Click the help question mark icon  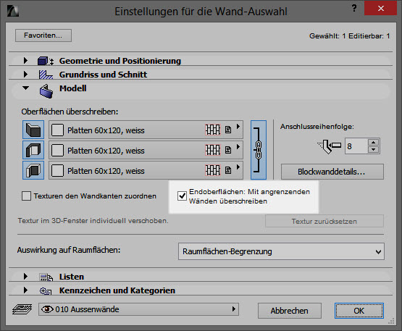pyautogui.click(x=354, y=8)
